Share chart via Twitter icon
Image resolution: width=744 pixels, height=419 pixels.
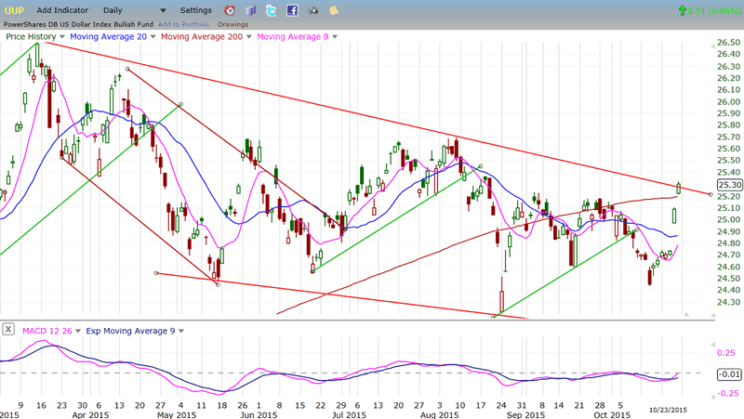[x=271, y=10]
